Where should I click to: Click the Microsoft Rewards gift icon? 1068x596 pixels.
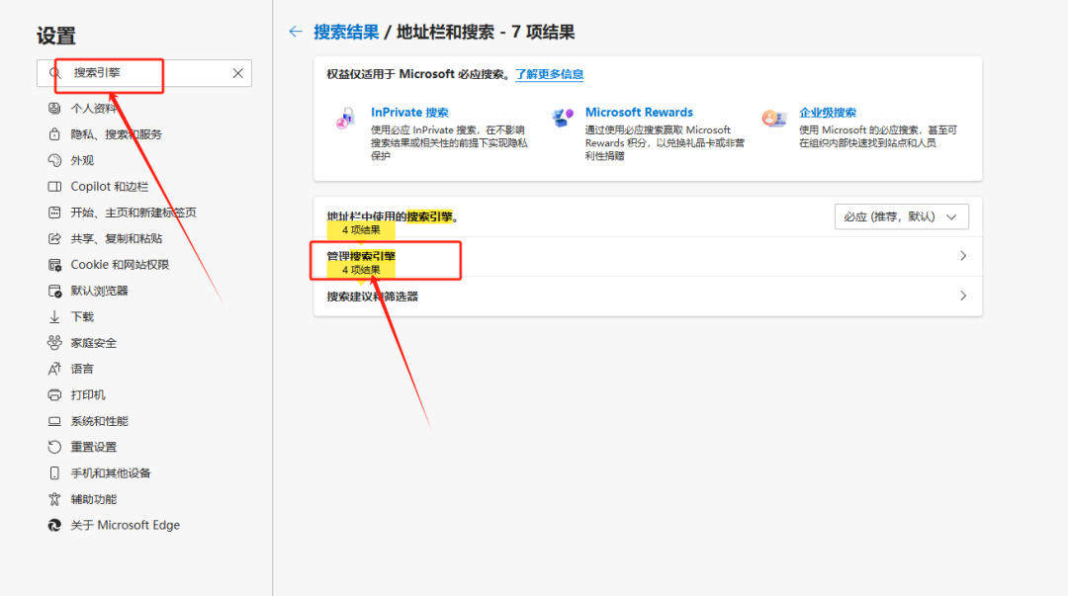tap(562, 118)
